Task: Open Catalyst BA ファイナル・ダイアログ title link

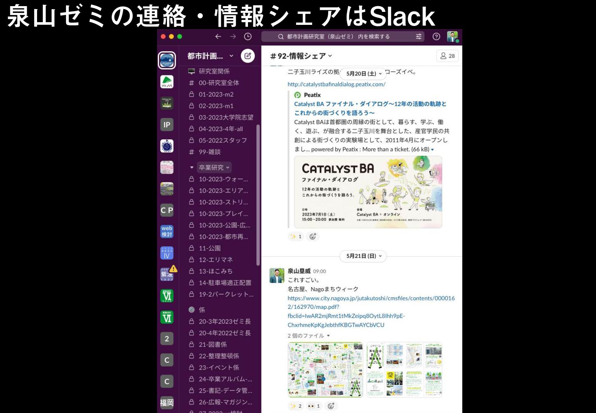Action: pos(370,108)
